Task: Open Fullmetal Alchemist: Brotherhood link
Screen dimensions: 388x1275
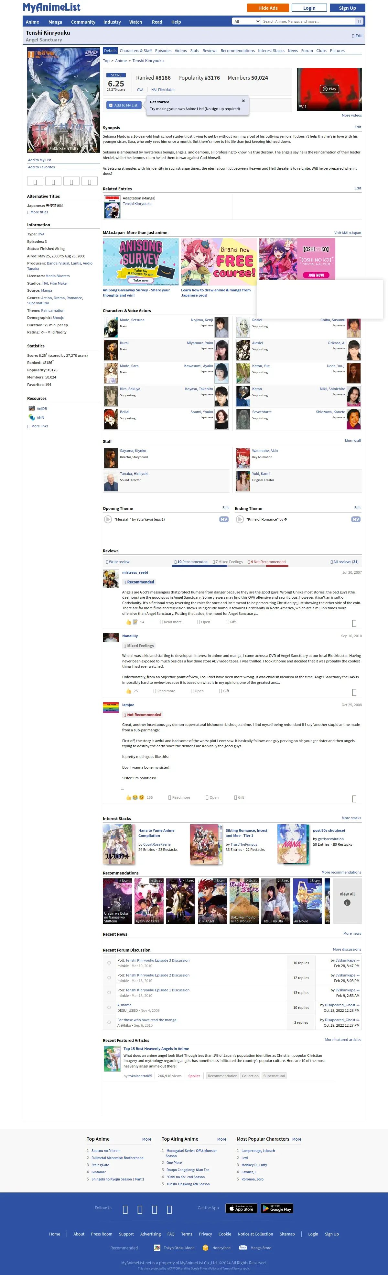Action: (x=117, y=1158)
